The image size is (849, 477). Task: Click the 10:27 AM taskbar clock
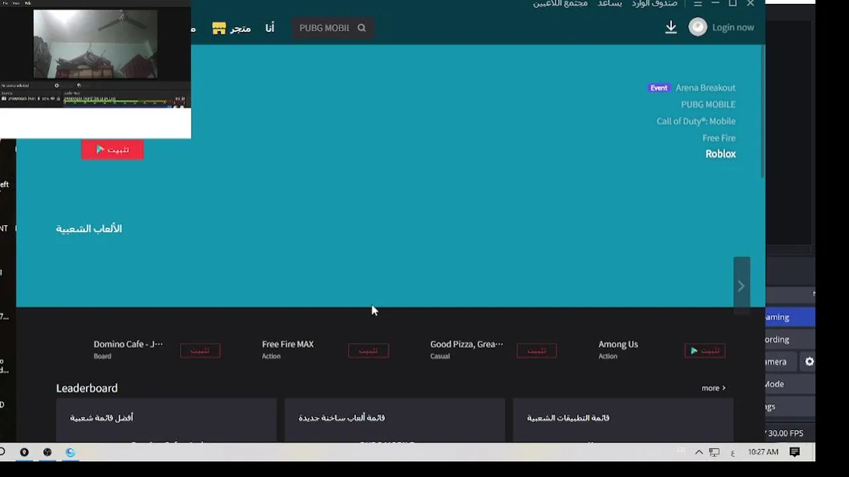(x=763, y=452)
